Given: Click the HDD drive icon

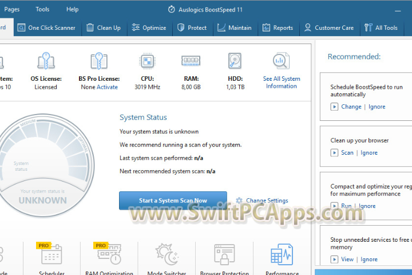Looking at the screenshot, I should (235, 61).
